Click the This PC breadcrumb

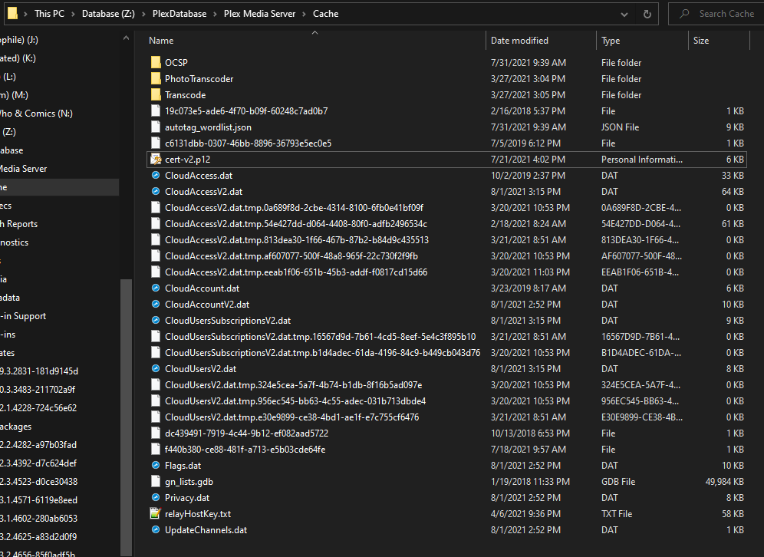tap(49, 14)
